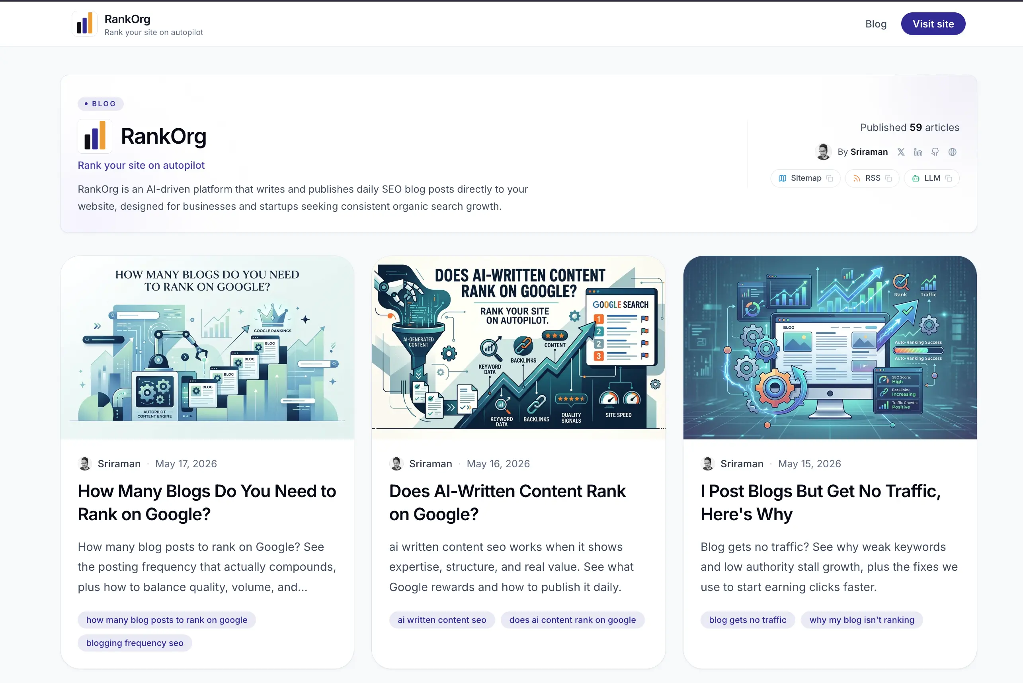Open the Sitemap link label
The height and width of the screenshot is (683, 1023).
806,178
